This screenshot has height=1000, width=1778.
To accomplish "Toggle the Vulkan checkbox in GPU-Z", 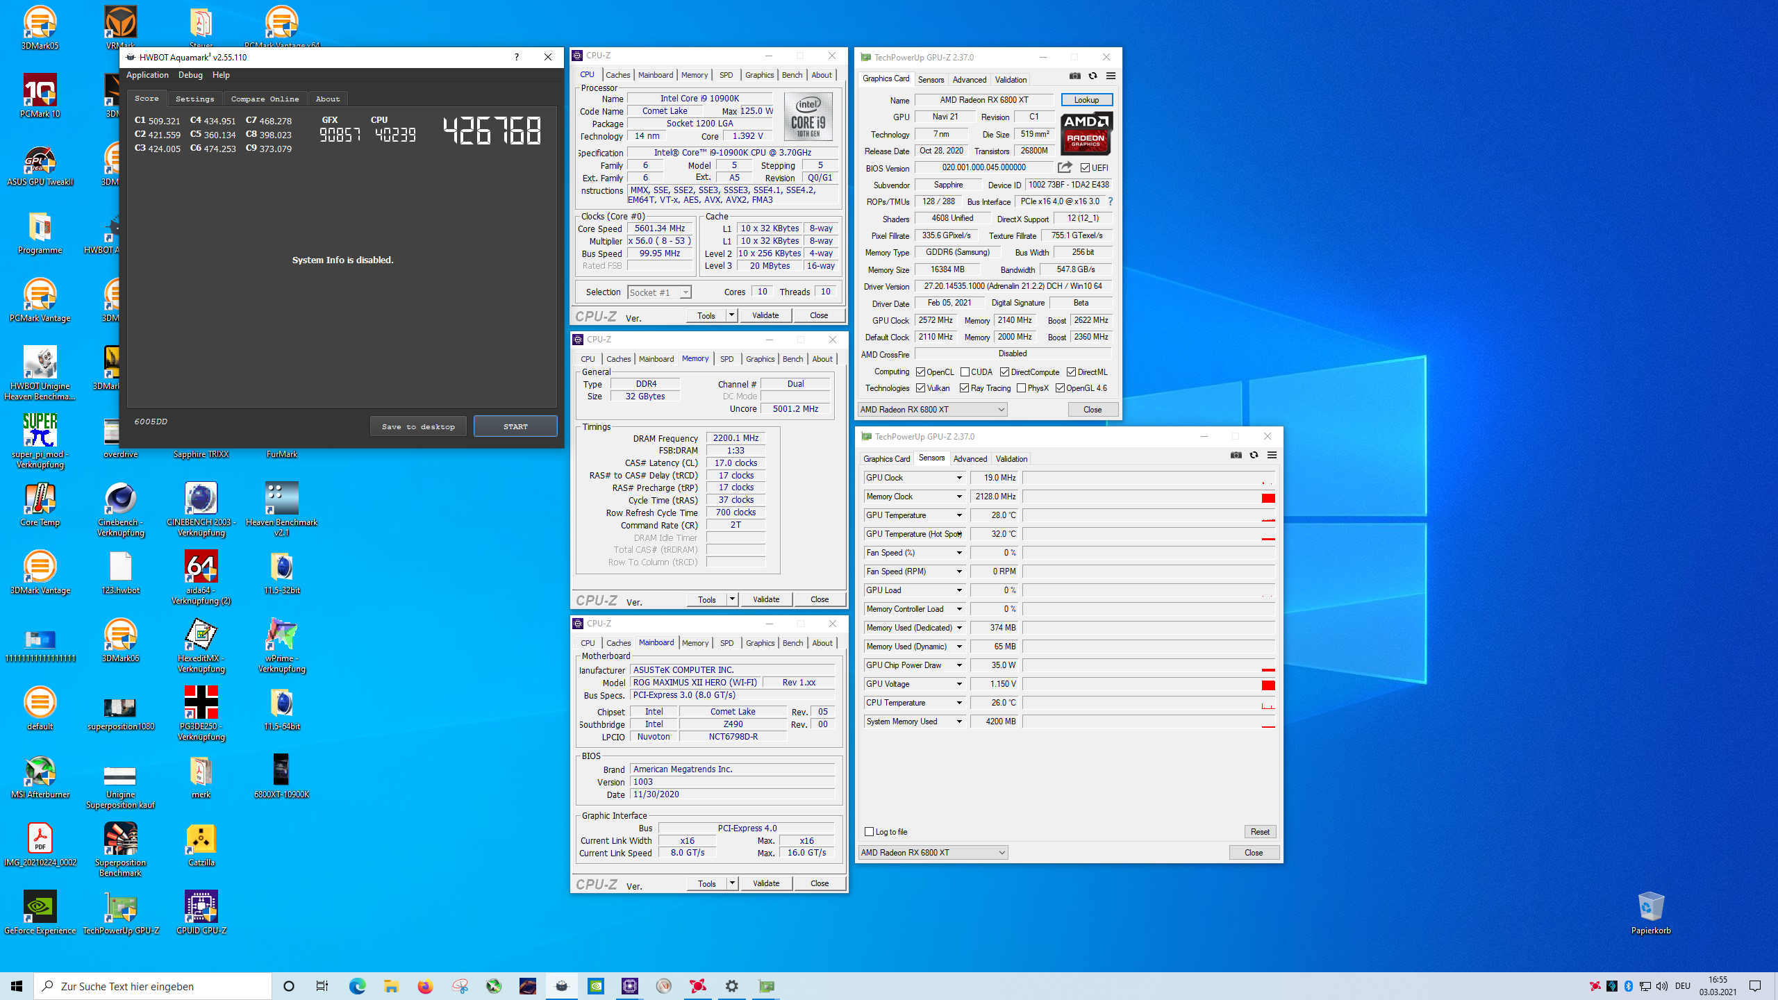I will pos(920,388).
